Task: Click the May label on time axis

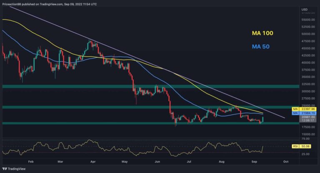Action: [125, 162]
